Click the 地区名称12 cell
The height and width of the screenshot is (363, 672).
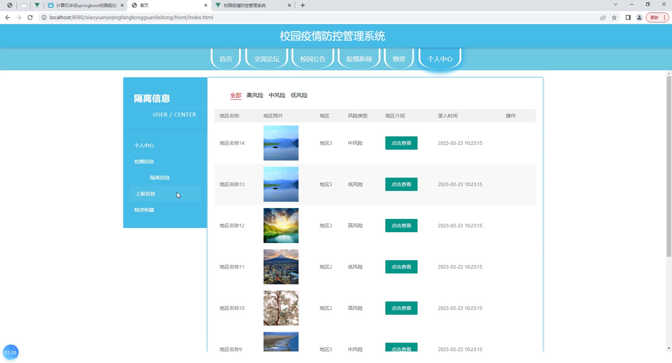click(x=232, y=226)
